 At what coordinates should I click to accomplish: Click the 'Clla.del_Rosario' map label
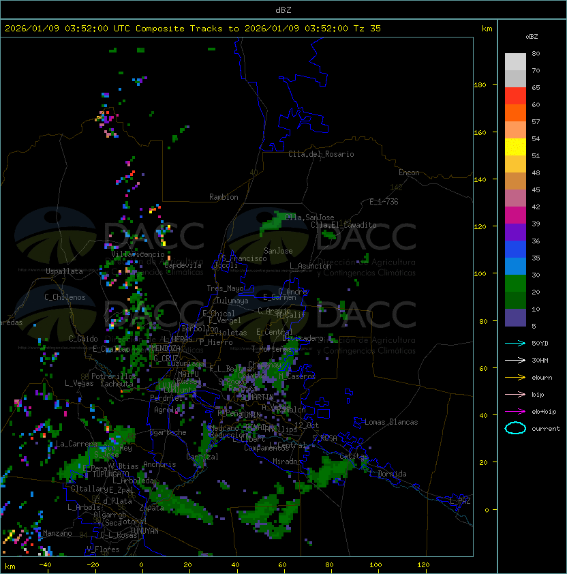[x=321, y=154]
